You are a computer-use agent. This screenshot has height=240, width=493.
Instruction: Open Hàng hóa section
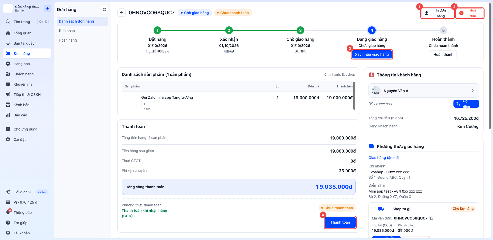pos(27,64)
